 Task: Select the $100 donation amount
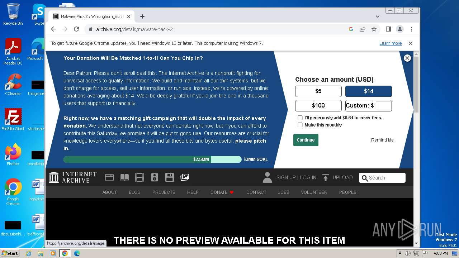[x=318, y=106]
